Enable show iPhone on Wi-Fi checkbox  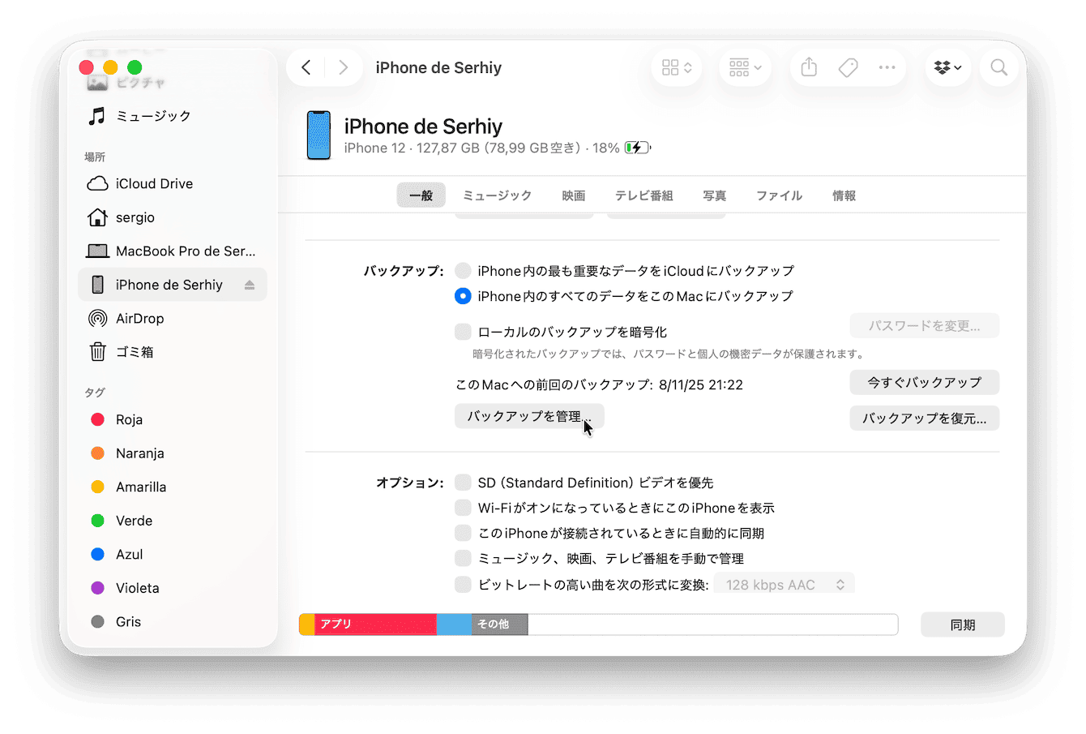click(463, 508)
